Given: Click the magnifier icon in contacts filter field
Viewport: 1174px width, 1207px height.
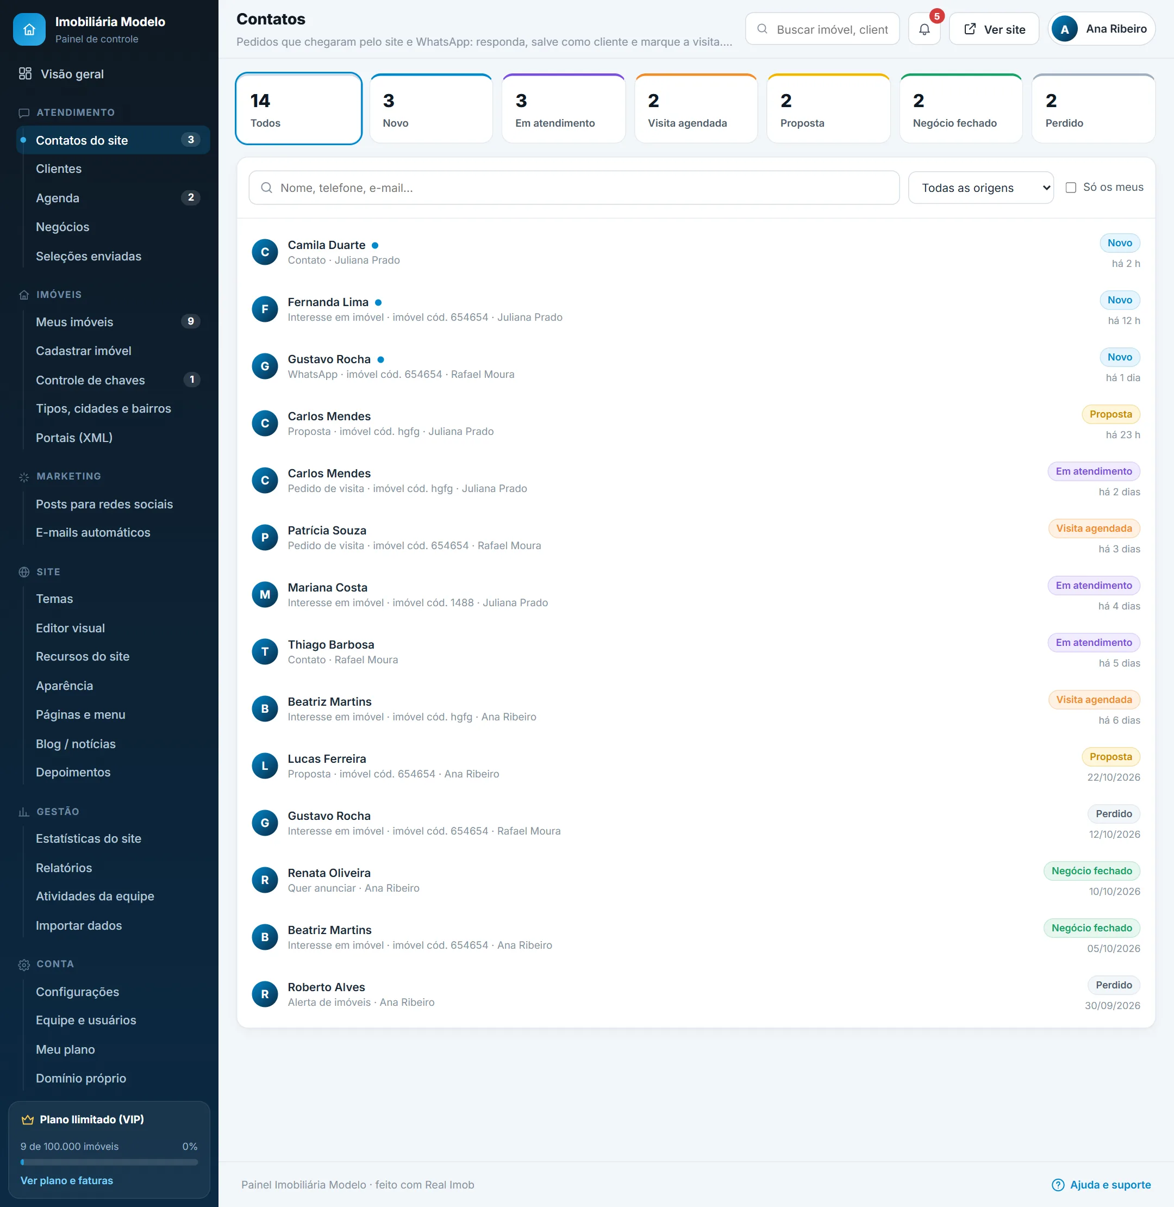Looking at the screenshot, I should coord(266,188).
